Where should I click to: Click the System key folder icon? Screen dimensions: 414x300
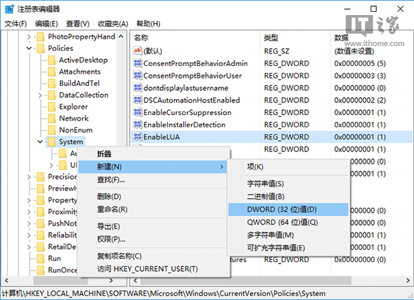51,142
